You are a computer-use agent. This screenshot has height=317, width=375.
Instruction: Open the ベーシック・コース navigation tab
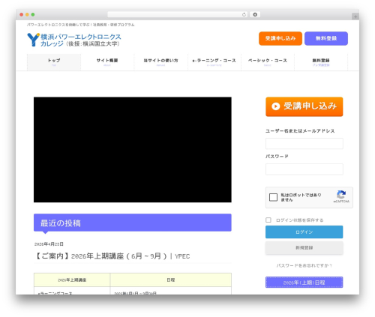(268, 62)
